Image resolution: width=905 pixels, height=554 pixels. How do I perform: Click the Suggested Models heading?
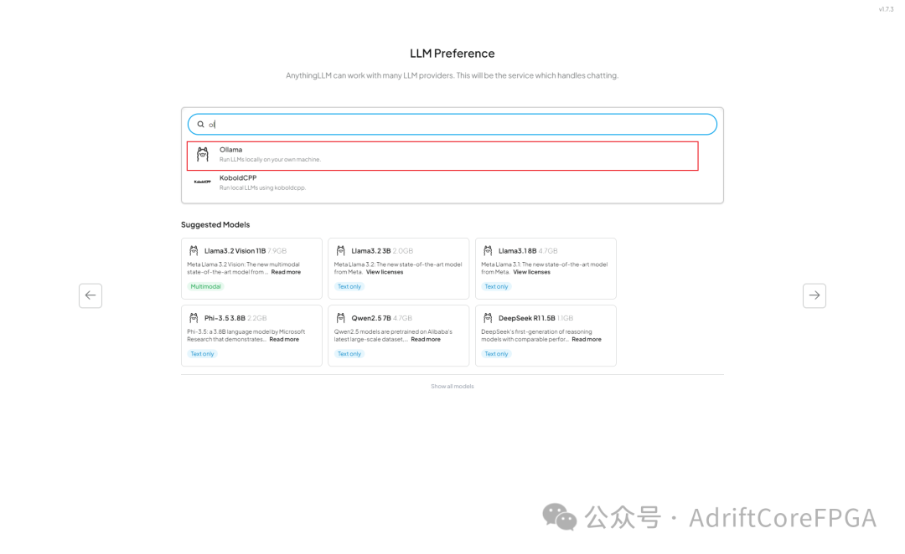pyautogui.click(x=215, y=225)
